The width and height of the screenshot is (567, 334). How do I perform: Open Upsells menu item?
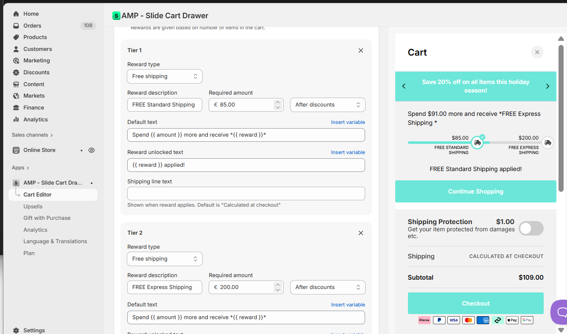33,207
